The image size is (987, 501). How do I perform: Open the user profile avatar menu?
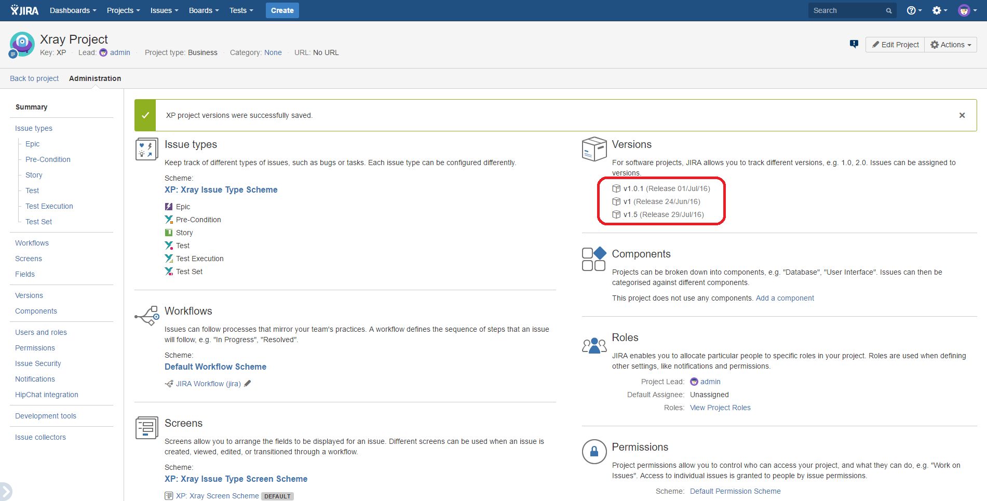(x=967, y=10)
